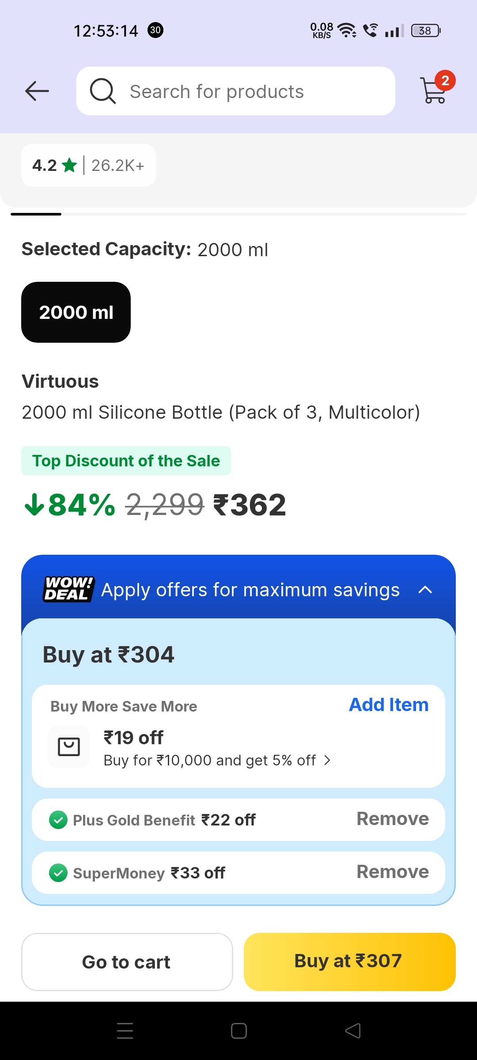This screenshot has height=1060, width=477.
Task: Select the 2000 ml capacity option
Action: (76, 312)
